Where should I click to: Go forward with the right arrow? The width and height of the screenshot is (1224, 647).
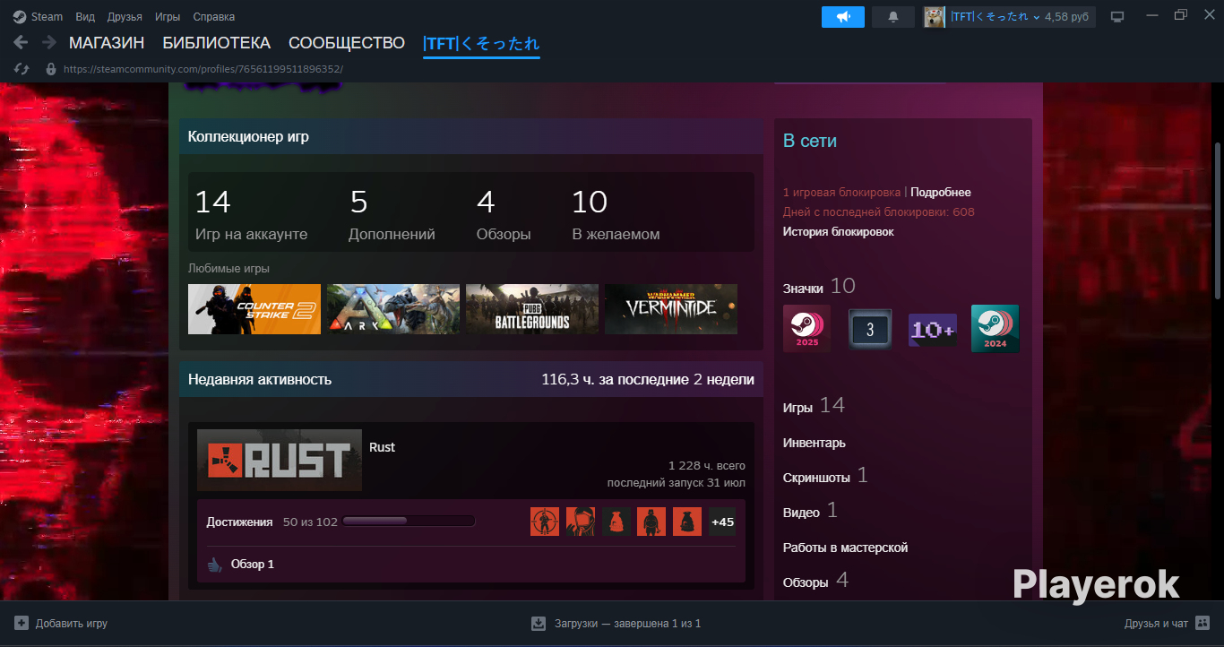click(49, 43)
